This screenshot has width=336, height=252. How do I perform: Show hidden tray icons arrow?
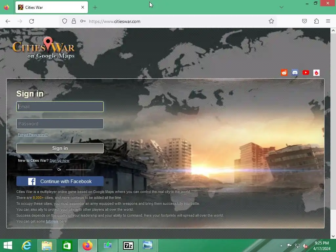[281, 246]
